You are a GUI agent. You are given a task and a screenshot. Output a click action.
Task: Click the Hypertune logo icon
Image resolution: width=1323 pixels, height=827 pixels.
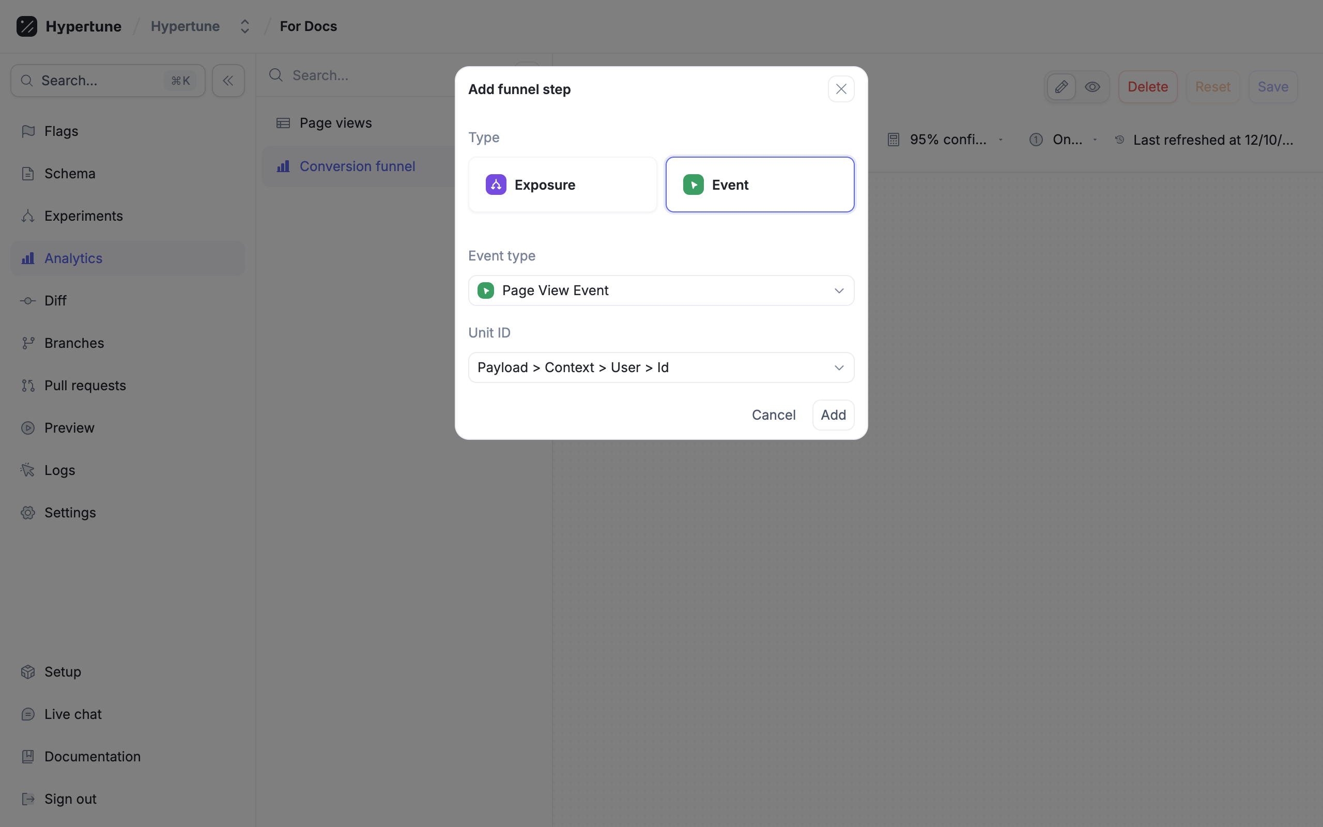(x=26, y=26)
